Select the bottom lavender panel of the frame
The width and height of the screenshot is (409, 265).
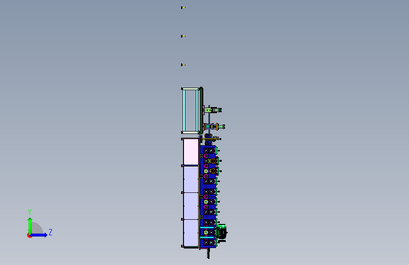tap(191, 233)
